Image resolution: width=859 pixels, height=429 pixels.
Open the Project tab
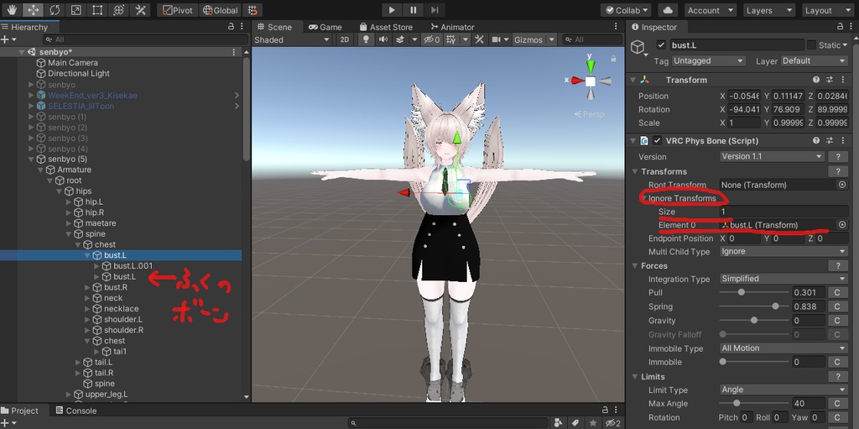point(20,411)
